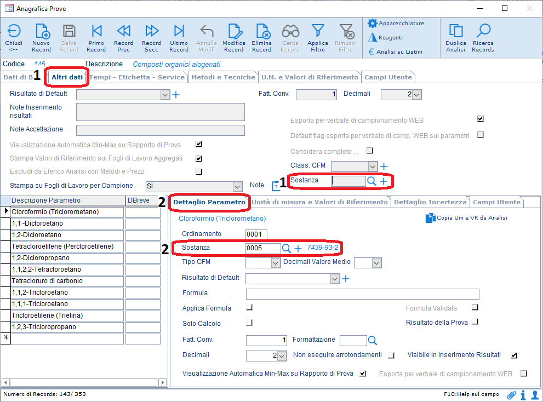Search Sostanza 0005 in Dettaglio Parametro

click(287, 248)
